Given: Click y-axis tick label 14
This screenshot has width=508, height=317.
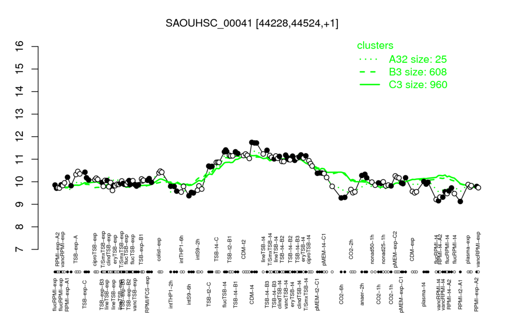Looking at the screenshot, I should [x=20, y=92].
